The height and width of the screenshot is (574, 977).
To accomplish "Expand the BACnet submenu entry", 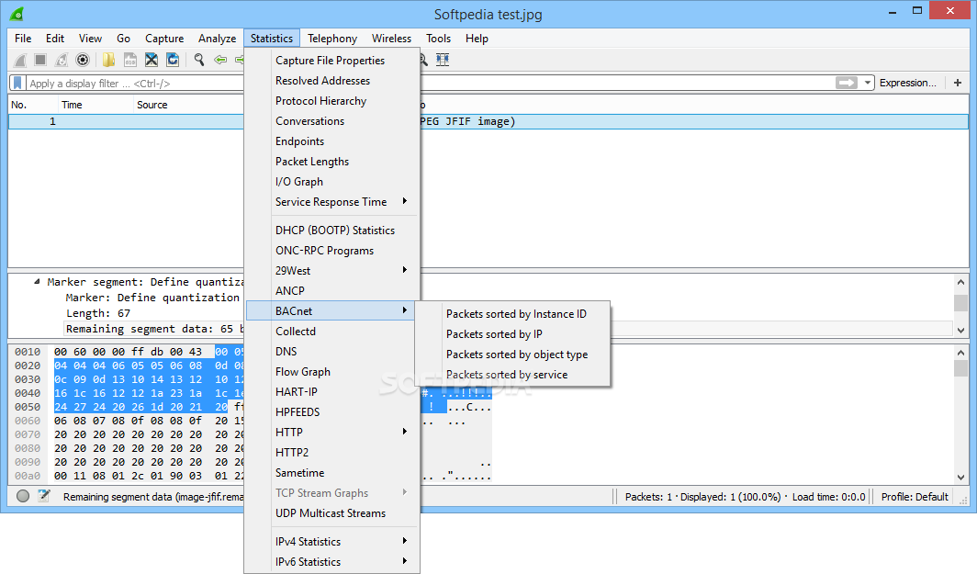I will pos(331,311).
